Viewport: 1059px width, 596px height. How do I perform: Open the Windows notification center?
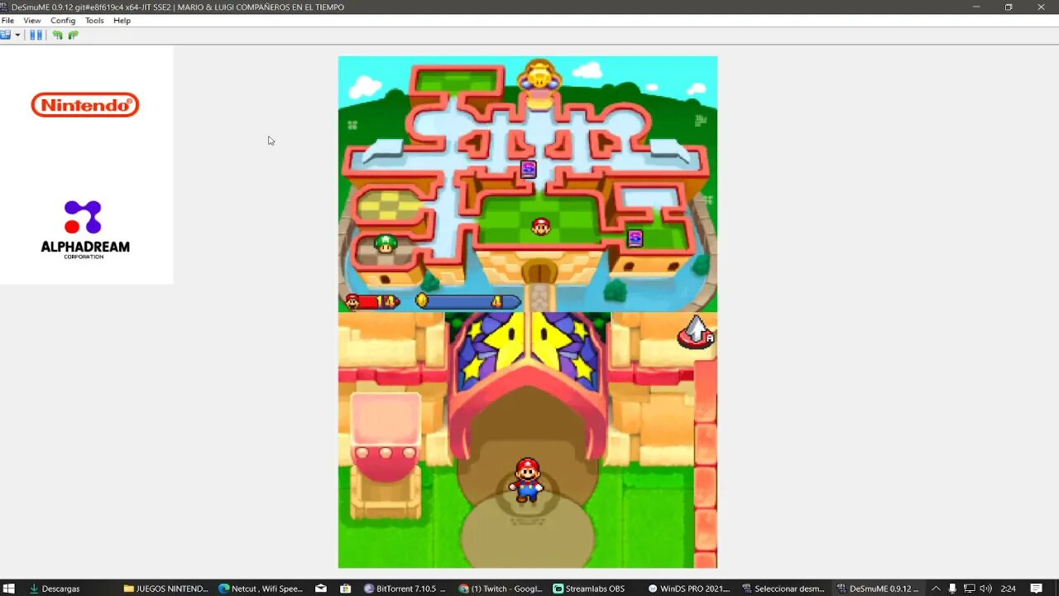point(1036,589)
